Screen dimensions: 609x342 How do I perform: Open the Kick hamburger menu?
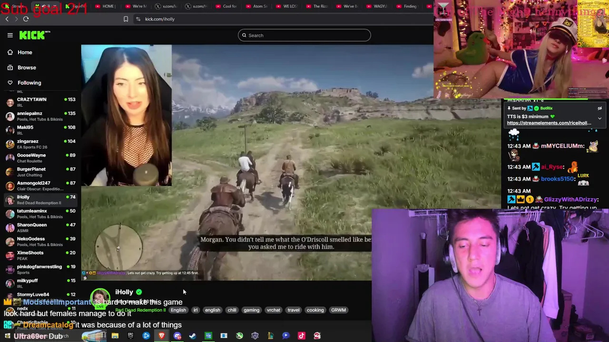click(10, 35)
